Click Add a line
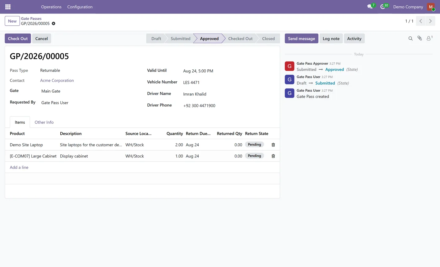Image resolution: width=440 pixels, height=267 pixels. [x=19, y=167]
